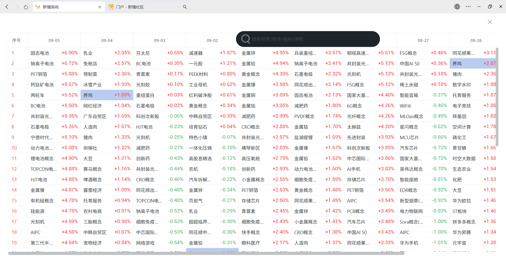Switch to the 门户 - 新缠社区 tab
Image resolution: width=506 pixels, height=256 pixels.
142,7
